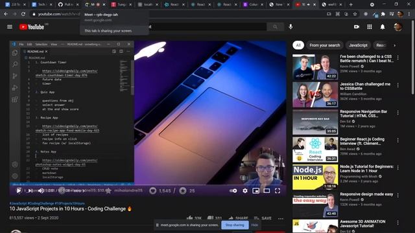Screen dimensions: 415x233
Task: Open the Jessica Chan CSSBattle video thumbnail
Action: [x=315, y=94]
